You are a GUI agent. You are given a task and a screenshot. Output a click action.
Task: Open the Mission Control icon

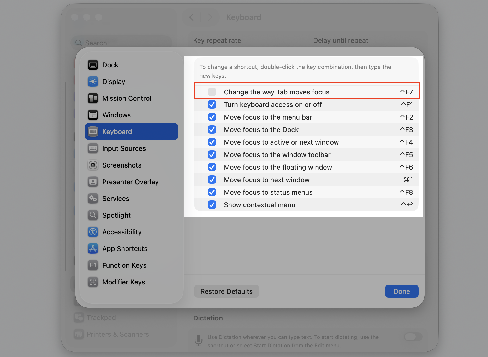(93, 98)
